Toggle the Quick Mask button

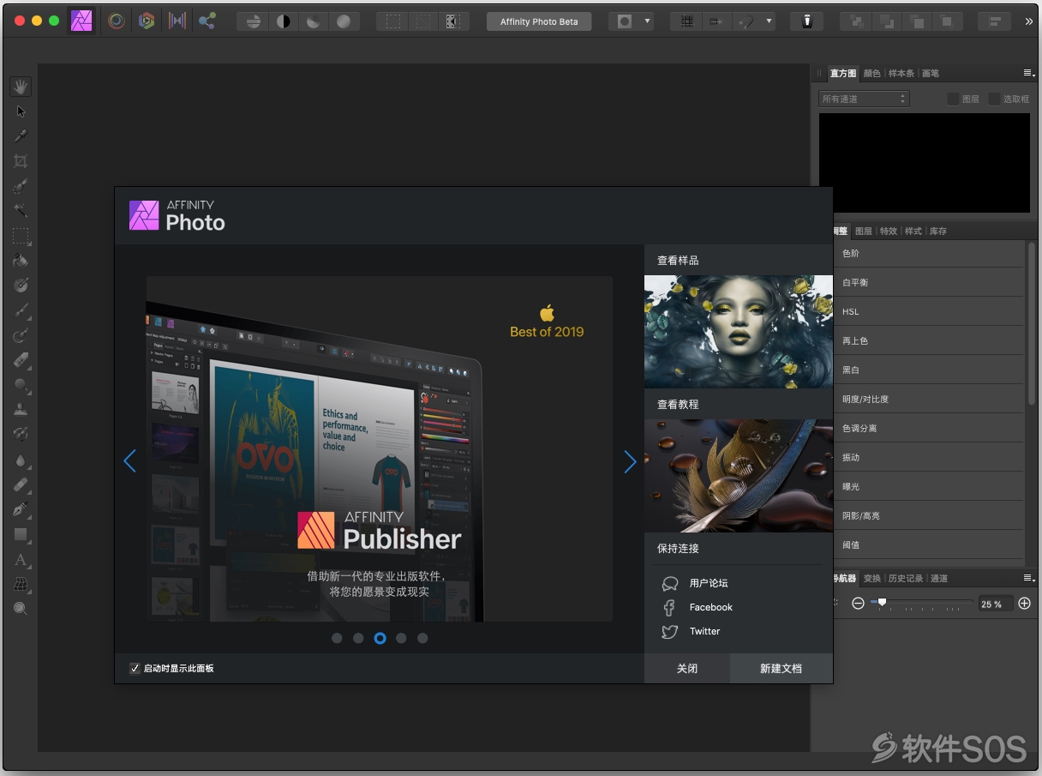pyautogui.click(x=625, y=21)
